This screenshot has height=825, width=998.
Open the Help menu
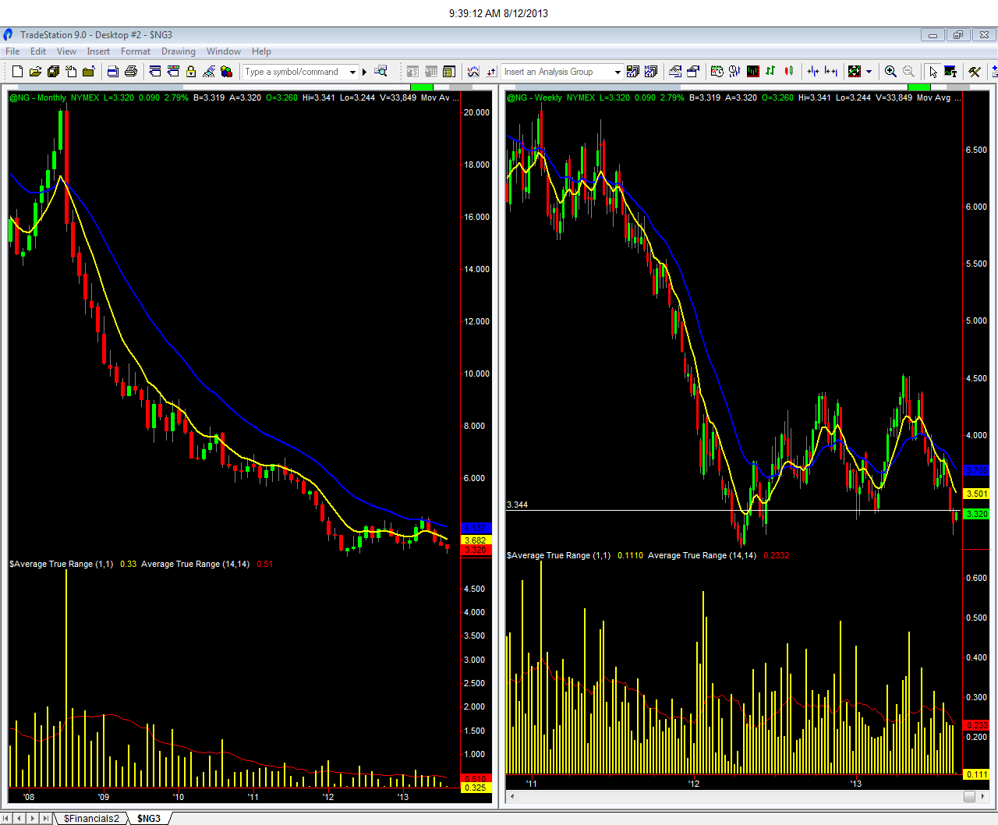(261, 51)
